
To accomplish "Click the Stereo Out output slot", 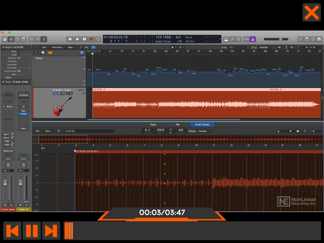I will [8, 151].
